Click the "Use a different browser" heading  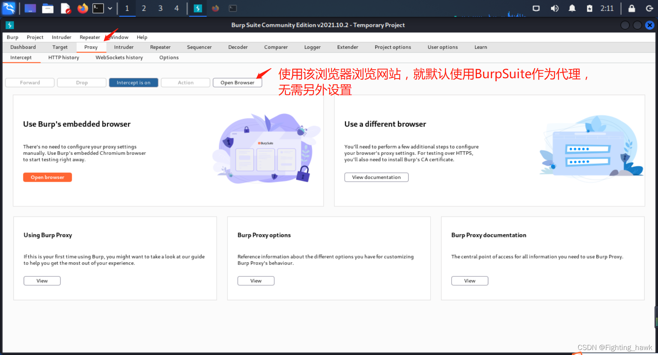385,124
